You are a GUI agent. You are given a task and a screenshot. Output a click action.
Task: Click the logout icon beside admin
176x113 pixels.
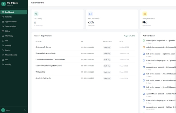point(25,110)
